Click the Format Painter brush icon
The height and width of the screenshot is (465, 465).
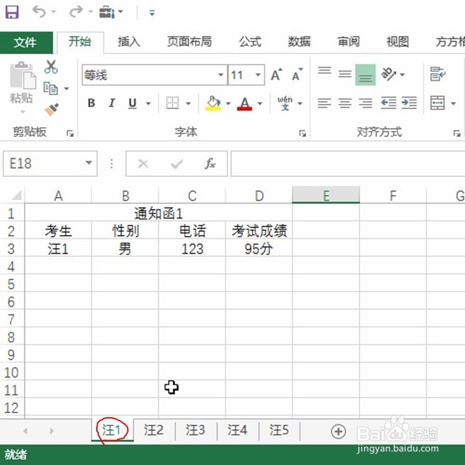[x=51, y=109]
